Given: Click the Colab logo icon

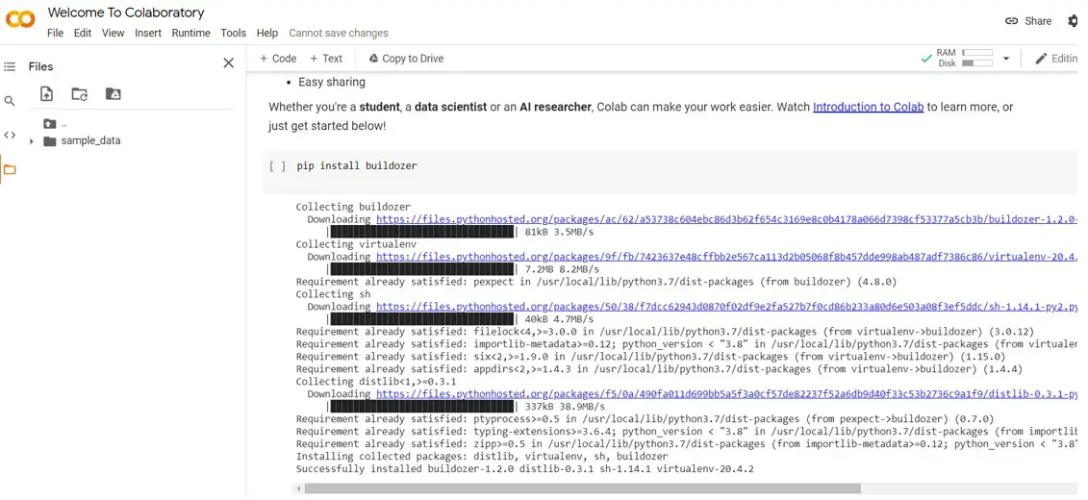Looking at the screenshot, I should click(x=20, y=20).
